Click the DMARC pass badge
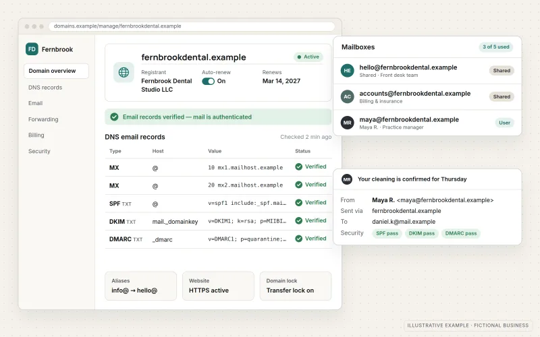 point(461,233)
